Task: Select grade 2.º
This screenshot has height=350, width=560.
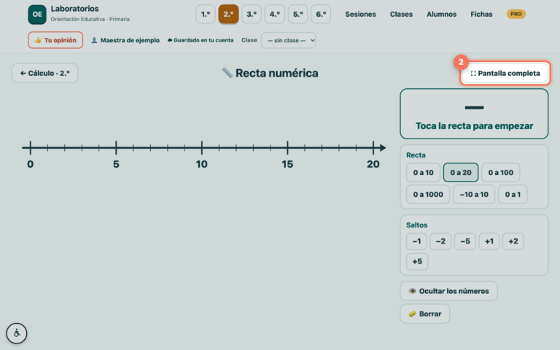Action: coord(228,15)
